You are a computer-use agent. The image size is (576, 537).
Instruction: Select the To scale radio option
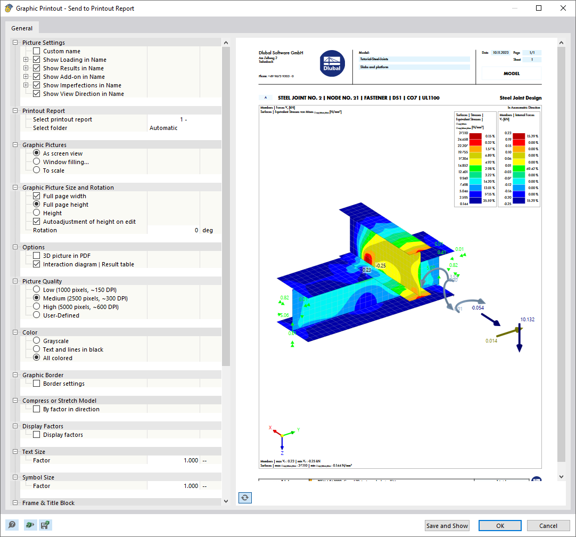click(x=37, y=170)
